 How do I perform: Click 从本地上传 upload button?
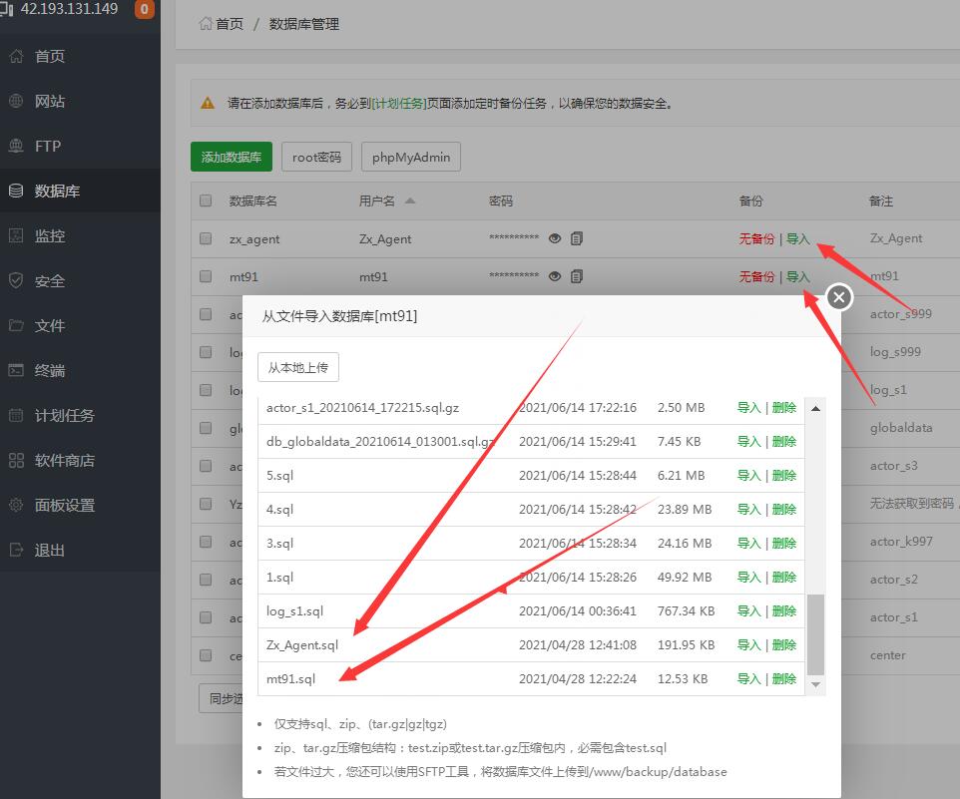click(297, 367)
